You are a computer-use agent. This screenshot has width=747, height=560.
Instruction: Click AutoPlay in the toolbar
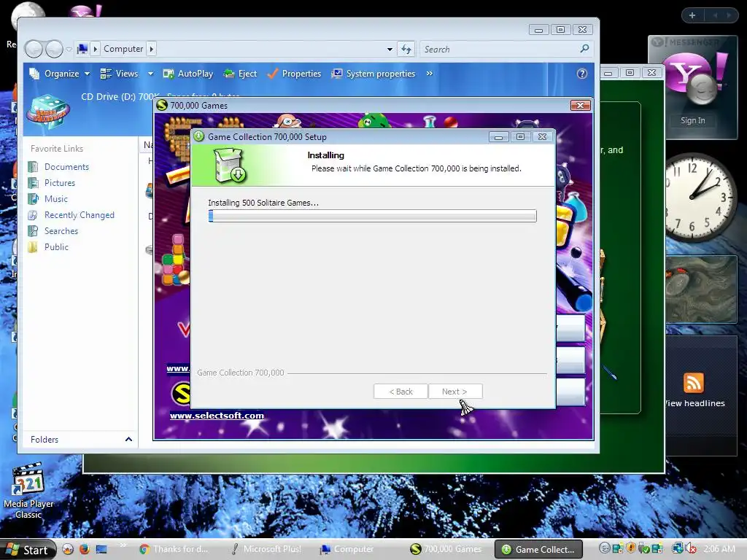click(188, 74)
